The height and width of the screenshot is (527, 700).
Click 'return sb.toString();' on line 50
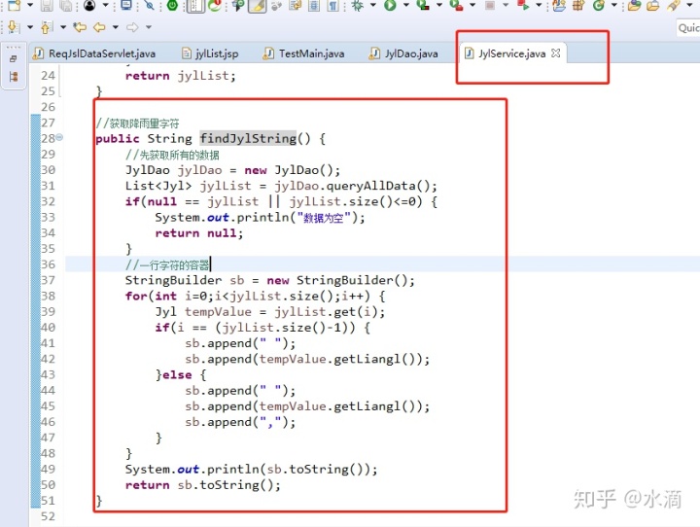203,485
